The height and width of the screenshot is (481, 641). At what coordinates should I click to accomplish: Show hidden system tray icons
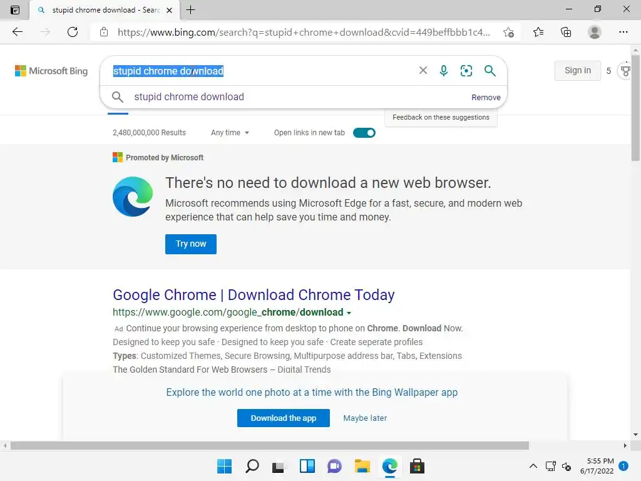(533, 466)
